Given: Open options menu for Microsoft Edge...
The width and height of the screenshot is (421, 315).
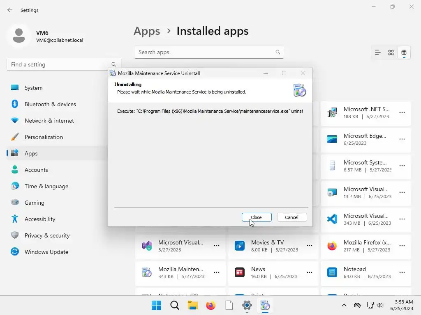Looking at the screenshot, I should 402,139.
